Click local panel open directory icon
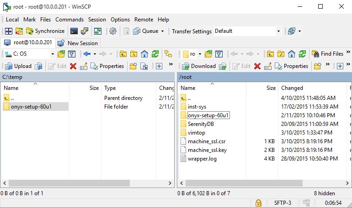This screenshot has width=352, height=208. tap(61, 54)
